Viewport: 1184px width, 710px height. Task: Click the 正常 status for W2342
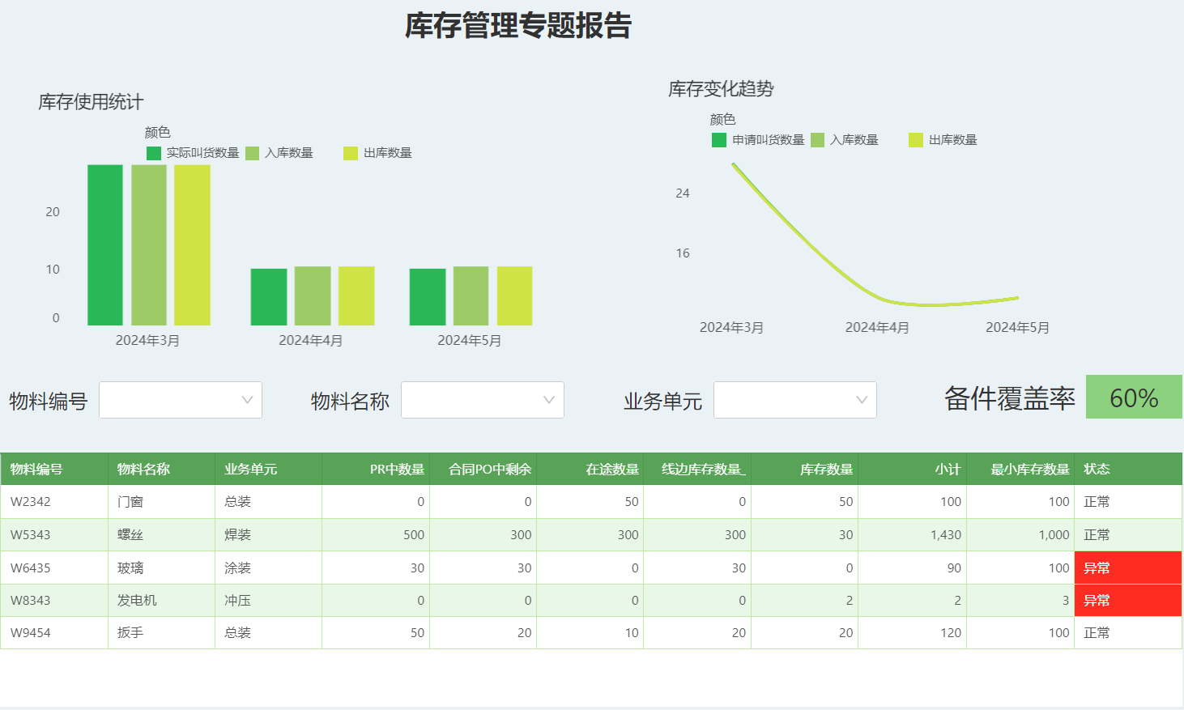coord(1128,502)
